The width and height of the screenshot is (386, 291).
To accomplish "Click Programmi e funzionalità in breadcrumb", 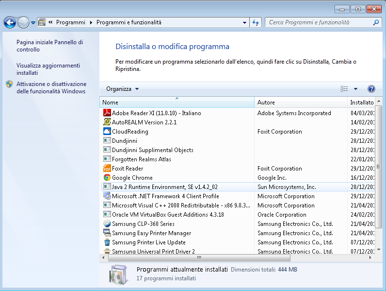I will click(129, 22).
